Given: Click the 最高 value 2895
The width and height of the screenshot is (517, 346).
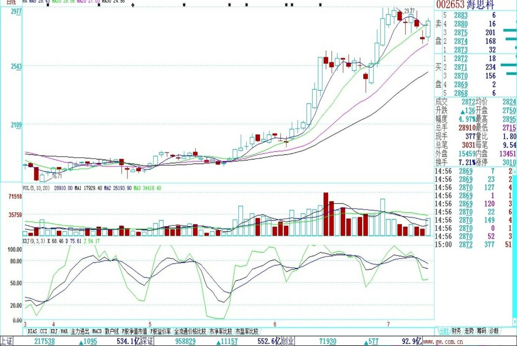Looking at the screenshot, I should [x=509, y=119].
